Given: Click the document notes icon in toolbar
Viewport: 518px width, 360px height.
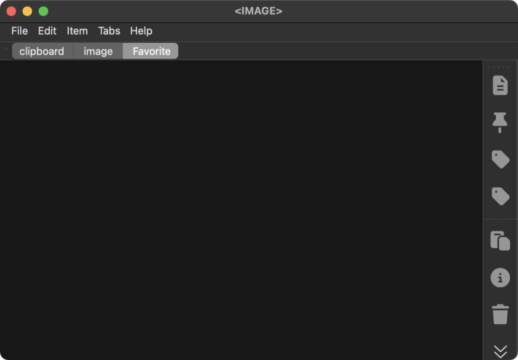Looking at the screenshot, I should click(x=500, y=85).
